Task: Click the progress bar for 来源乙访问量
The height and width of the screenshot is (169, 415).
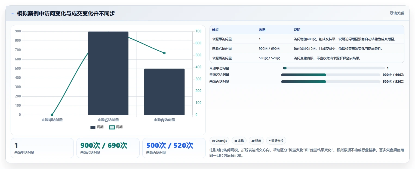Action: click(x=331, y=75)
